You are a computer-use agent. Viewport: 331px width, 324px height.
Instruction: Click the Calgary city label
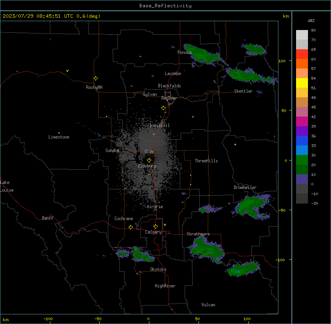153,232
